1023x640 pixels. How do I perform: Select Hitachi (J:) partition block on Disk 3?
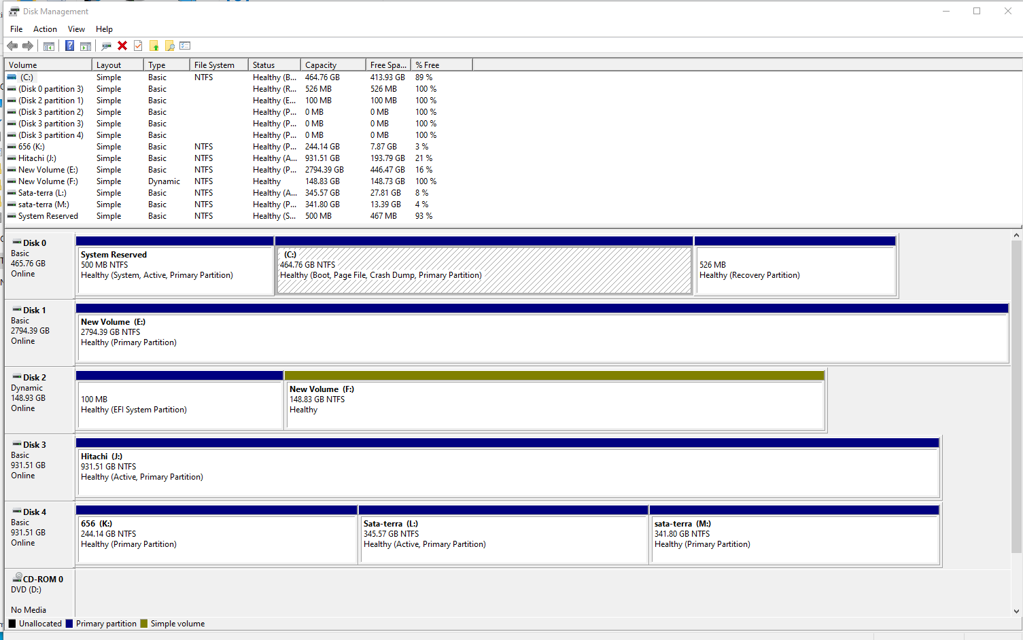(508, 467)
